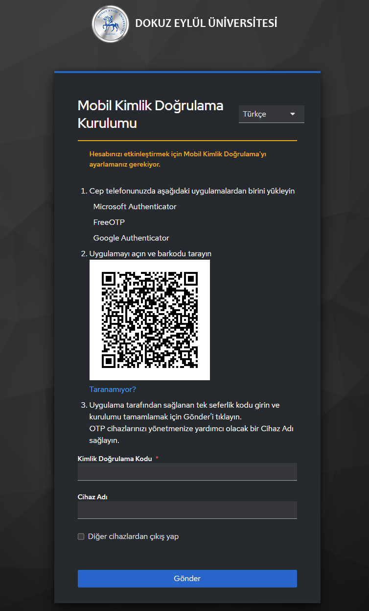This screenshot has height=611, width=369.
Task: Click the orange account activation warning message
Action: click(177, 159)
